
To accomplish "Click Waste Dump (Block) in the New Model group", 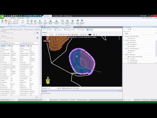I will pyautogui.click(x=67, y=22).
